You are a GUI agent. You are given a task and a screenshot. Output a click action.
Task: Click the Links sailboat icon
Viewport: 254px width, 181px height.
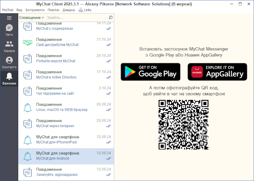(x=81, y=10)
